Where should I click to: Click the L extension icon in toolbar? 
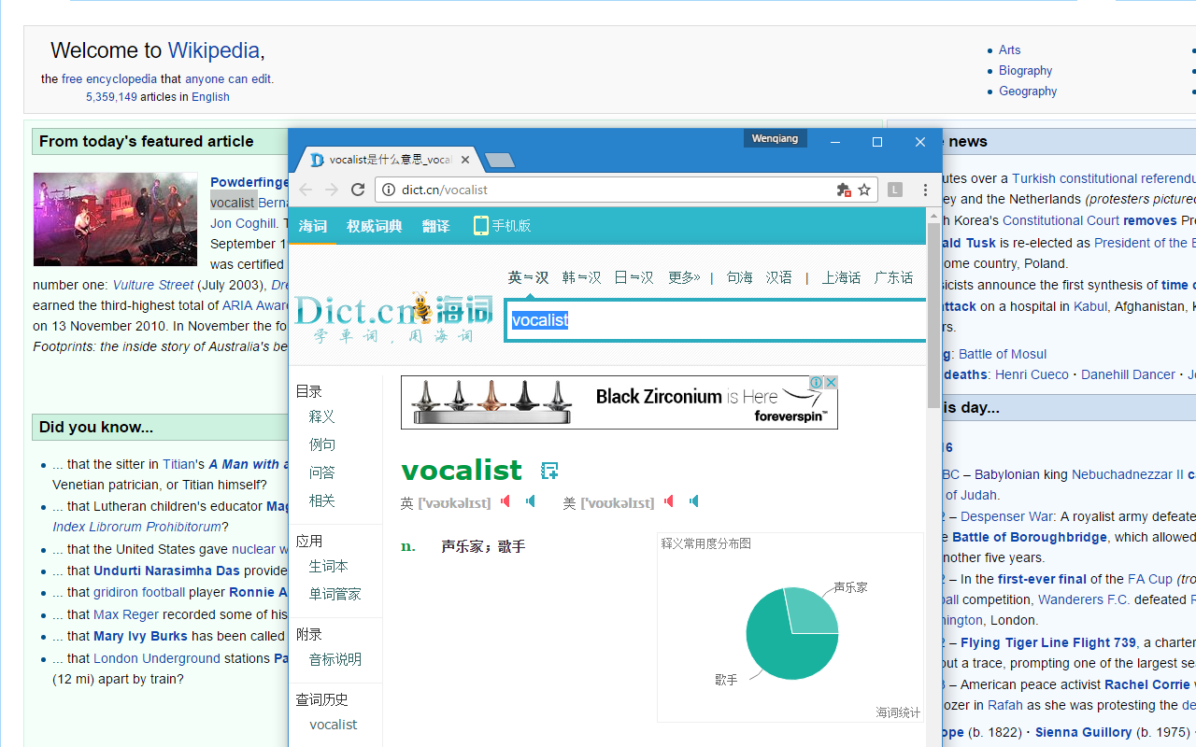[895, 190]
